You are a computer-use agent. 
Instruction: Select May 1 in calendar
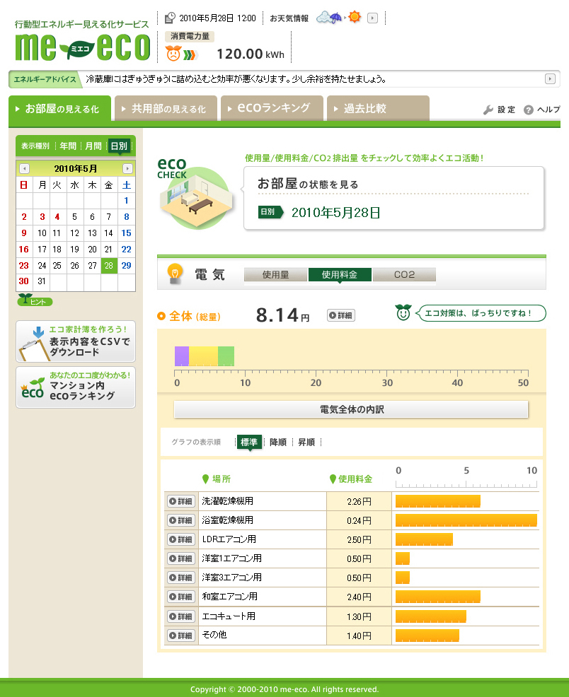[x=127, y=201]
